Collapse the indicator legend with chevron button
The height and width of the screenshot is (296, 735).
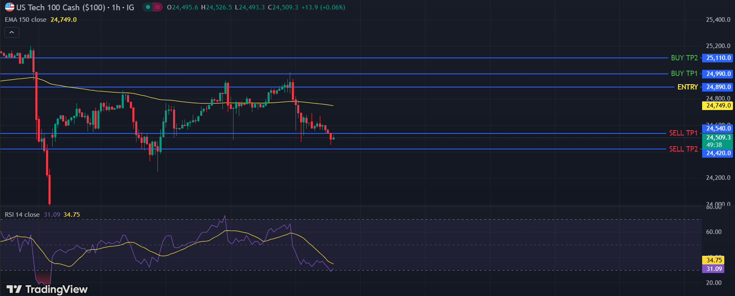pos(12,32)
